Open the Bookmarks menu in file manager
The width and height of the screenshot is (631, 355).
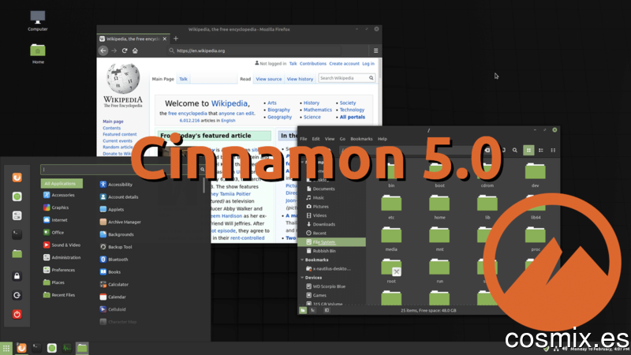click(x=361, y=139)
